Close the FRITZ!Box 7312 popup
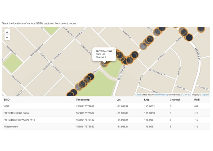This screenshot has height=151, width=213. coord(114,50)
